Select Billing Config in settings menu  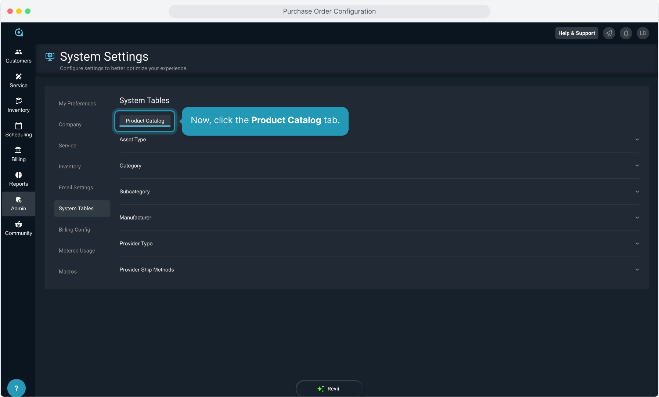[x=74, y=230]
